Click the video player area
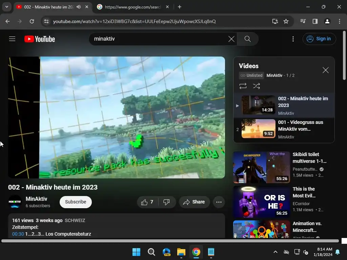The height and width of the screenshot is (260, 347). [x=117, y=117]
